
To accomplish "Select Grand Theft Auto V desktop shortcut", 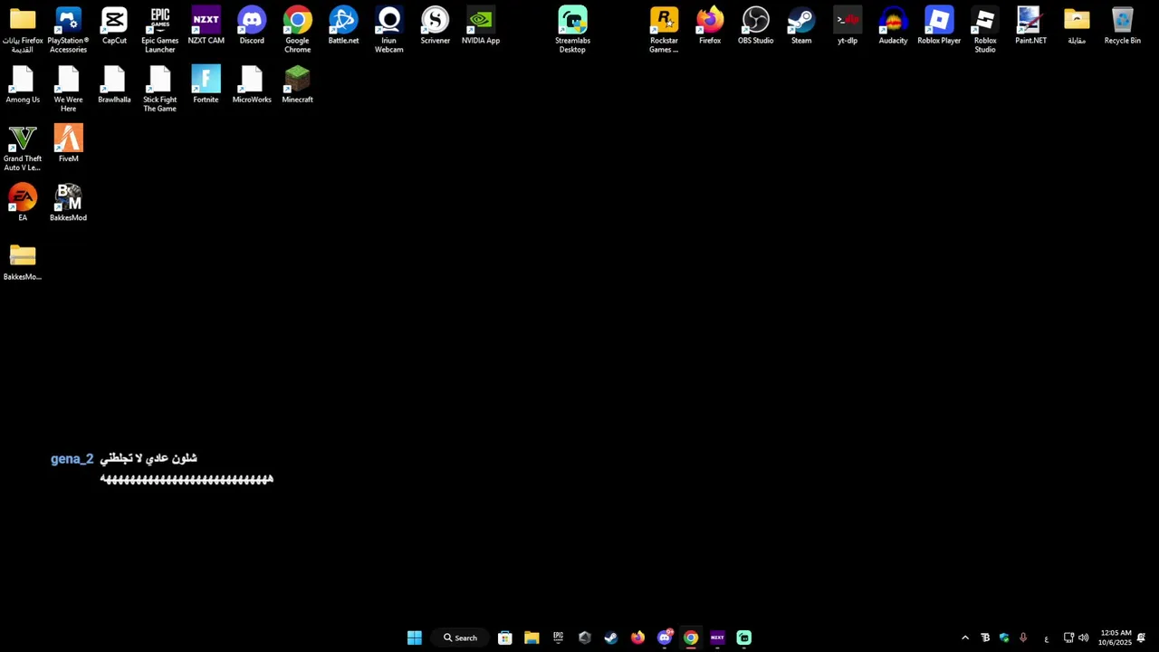I will tap(23, 148).
